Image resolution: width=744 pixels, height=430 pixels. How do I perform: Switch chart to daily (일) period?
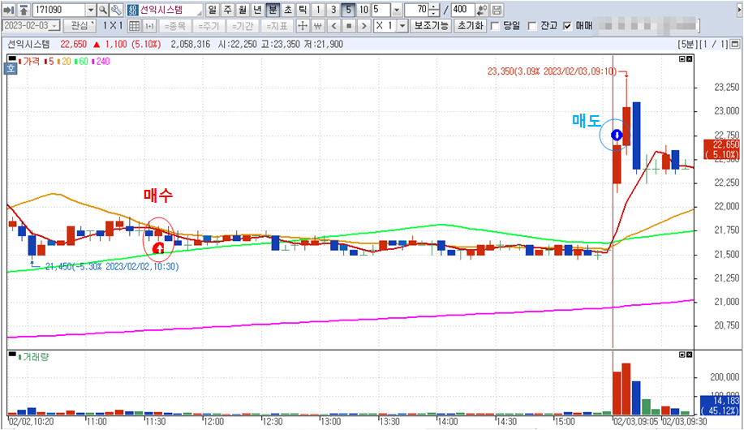tap(213, 10)
